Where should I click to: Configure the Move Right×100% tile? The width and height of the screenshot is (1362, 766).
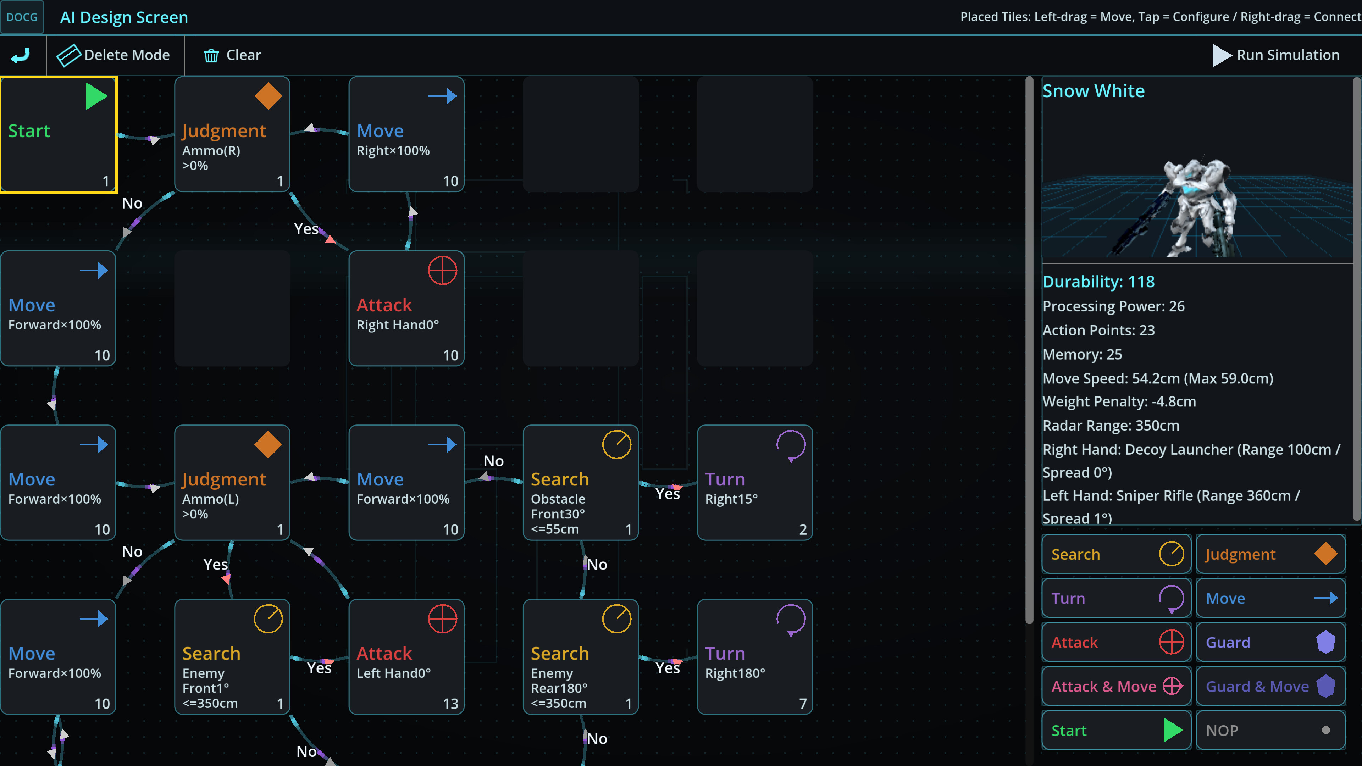[406, 134]
